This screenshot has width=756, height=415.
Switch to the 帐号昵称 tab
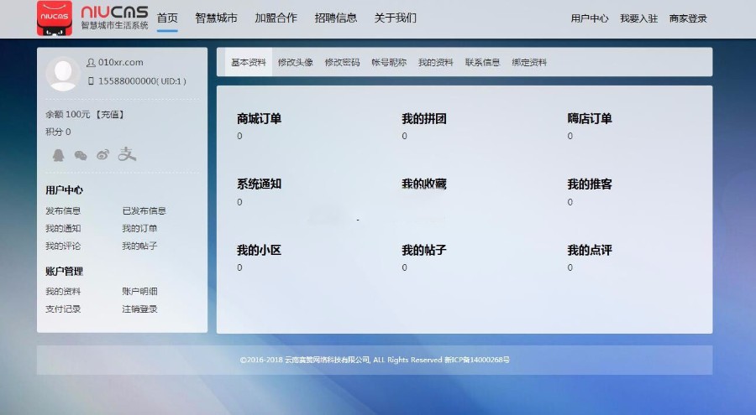(x=389, y=62)
